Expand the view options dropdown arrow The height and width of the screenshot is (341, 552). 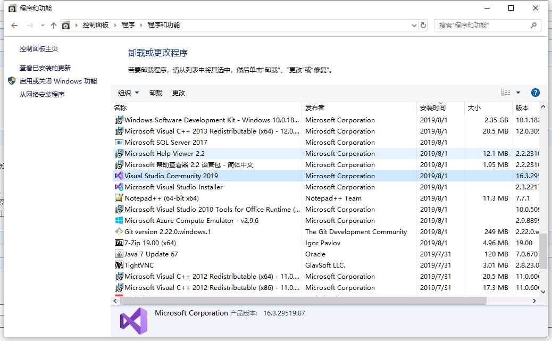point(518,93)
